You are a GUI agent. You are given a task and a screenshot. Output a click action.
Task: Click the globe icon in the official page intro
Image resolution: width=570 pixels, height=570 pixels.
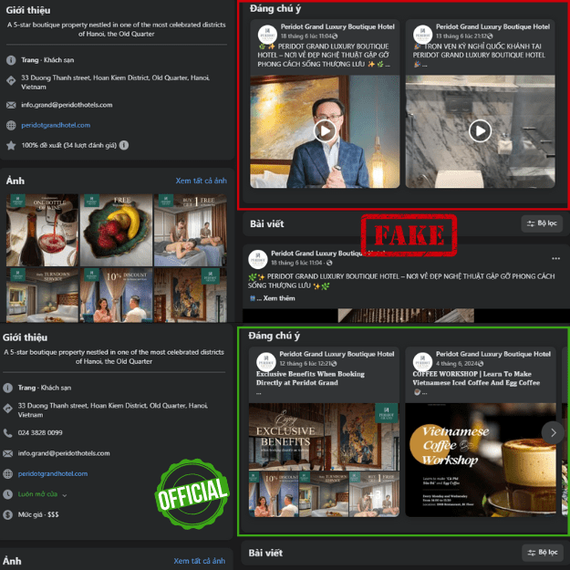click(x=7, y=473)
